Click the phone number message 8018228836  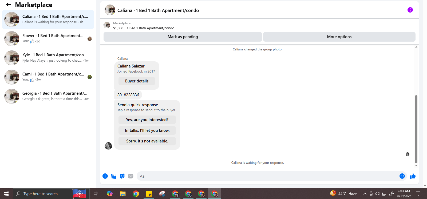coord(128,95)
